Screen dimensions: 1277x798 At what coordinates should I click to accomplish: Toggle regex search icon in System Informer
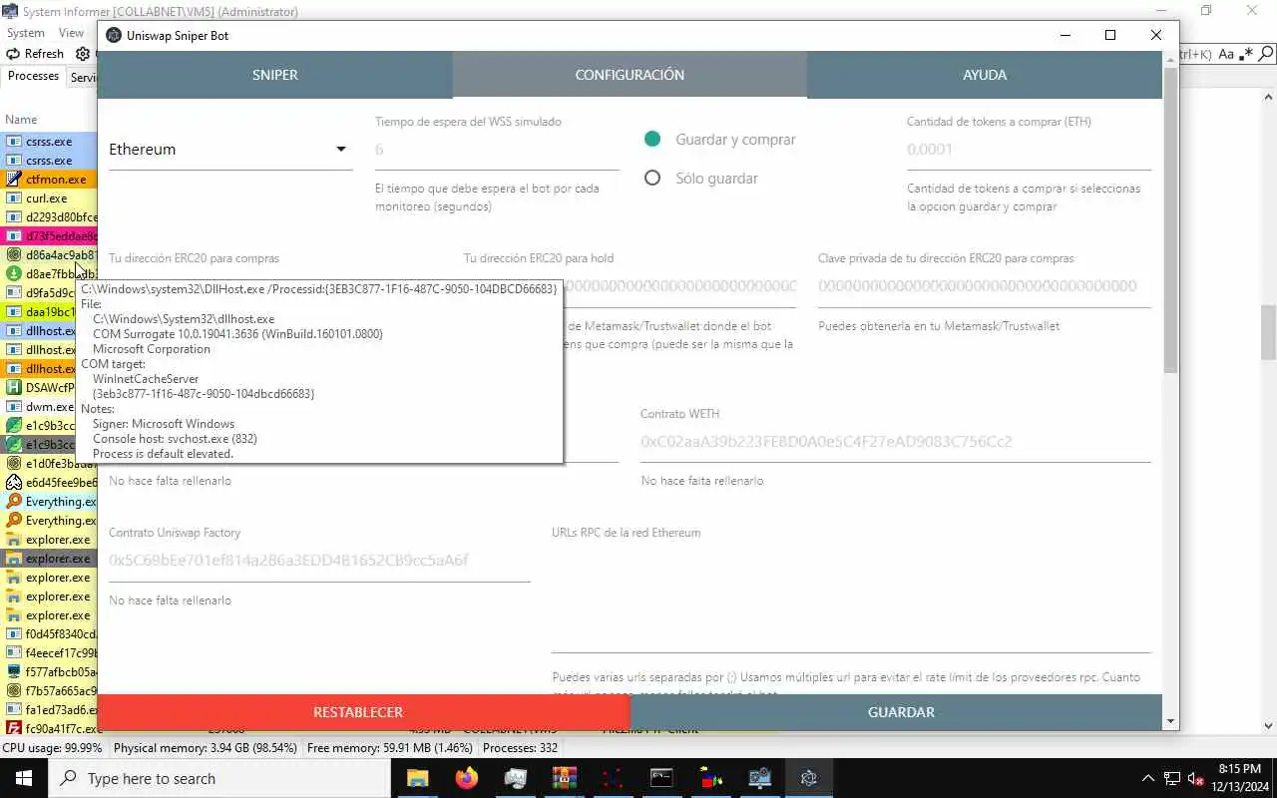[x=1246, y=54]
